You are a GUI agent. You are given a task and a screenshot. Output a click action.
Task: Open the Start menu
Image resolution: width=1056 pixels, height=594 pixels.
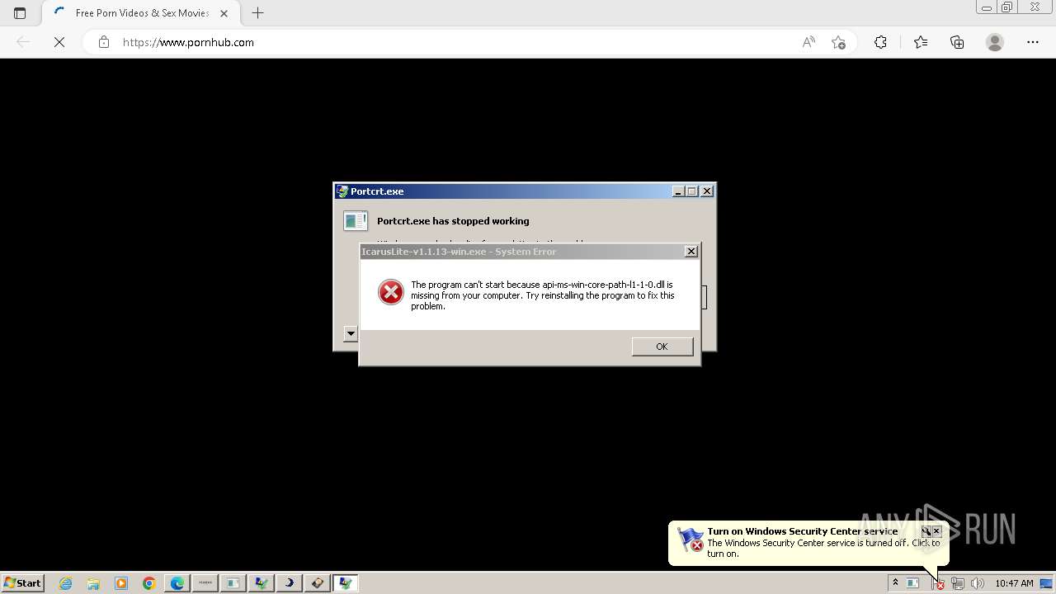coord(23,583)
